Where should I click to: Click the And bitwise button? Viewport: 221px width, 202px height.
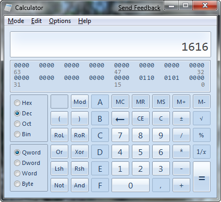coord(80,185)
